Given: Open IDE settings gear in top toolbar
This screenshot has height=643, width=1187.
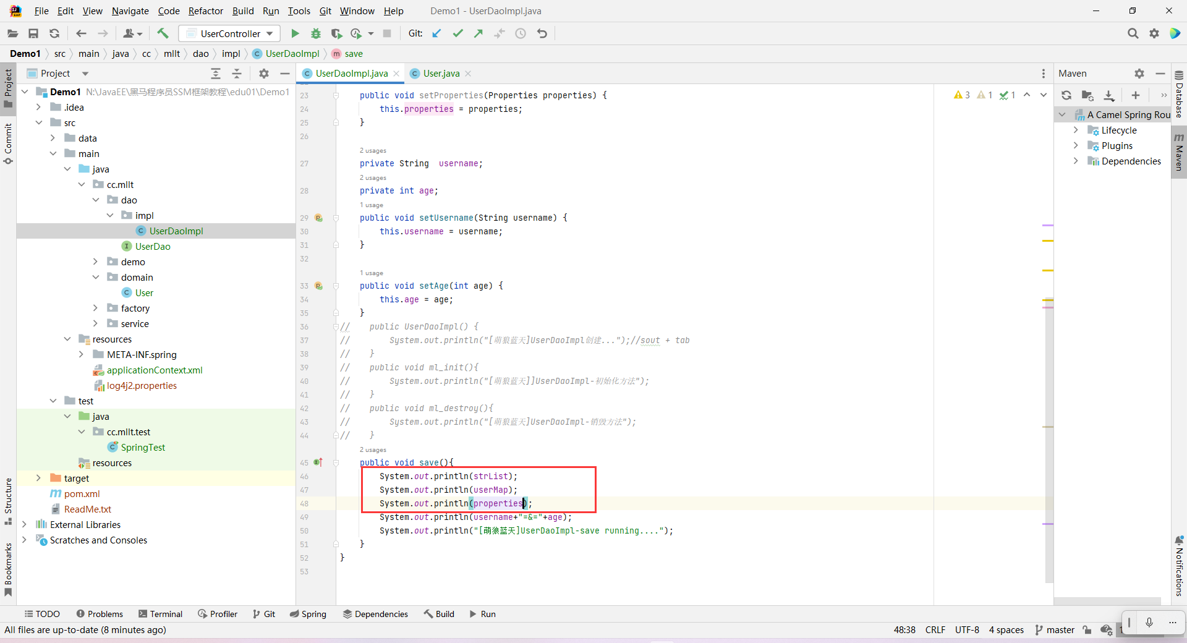Looking at the screenshot, I should click(x=1154, y=33).
